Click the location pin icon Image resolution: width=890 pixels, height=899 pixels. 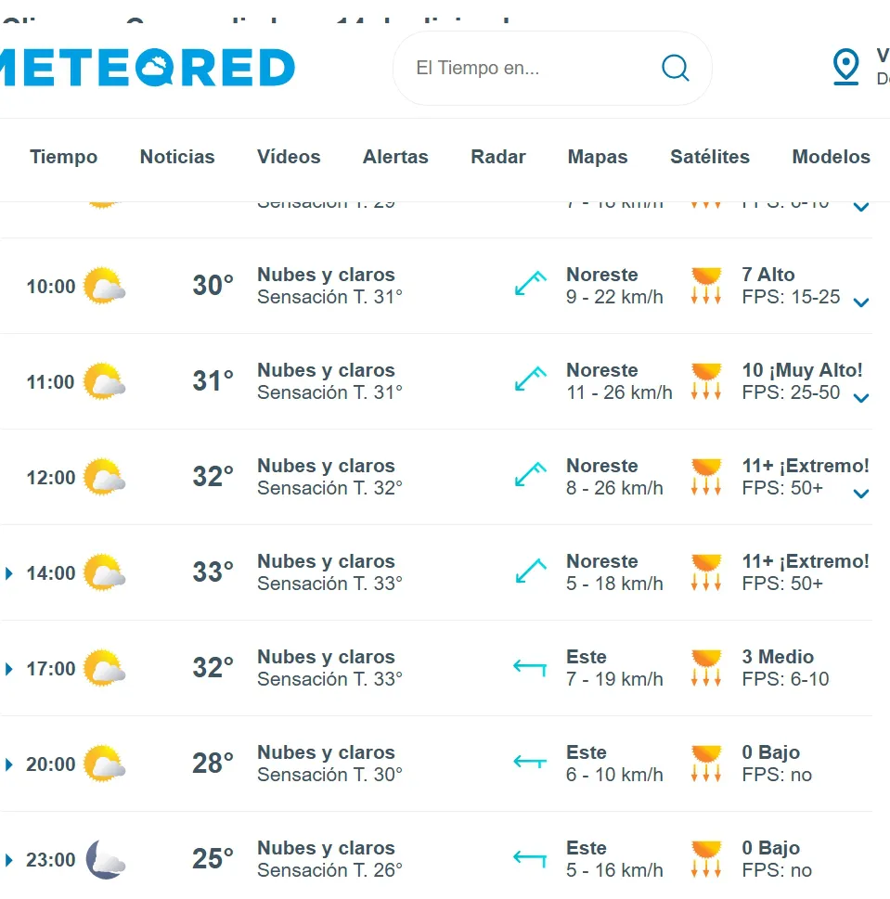(845, 67)
